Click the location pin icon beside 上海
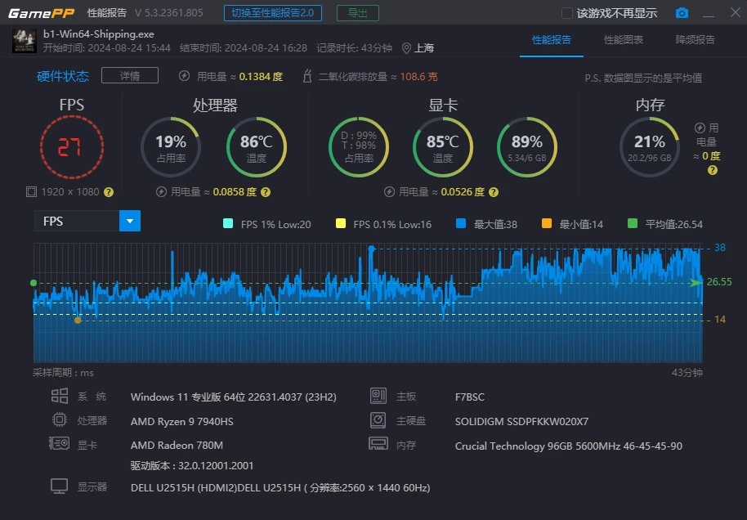This screenshot has width=747, height=520. pos(406,48)
